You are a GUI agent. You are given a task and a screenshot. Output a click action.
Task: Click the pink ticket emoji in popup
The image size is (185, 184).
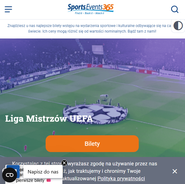(49, 180)
